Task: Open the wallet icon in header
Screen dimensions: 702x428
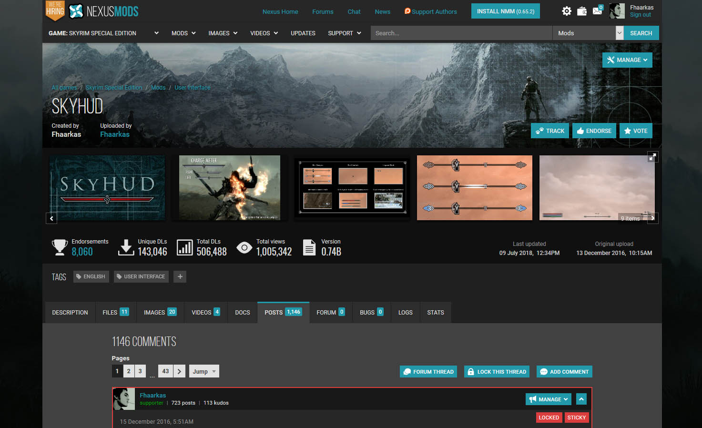Action: [x=582, y=11]
